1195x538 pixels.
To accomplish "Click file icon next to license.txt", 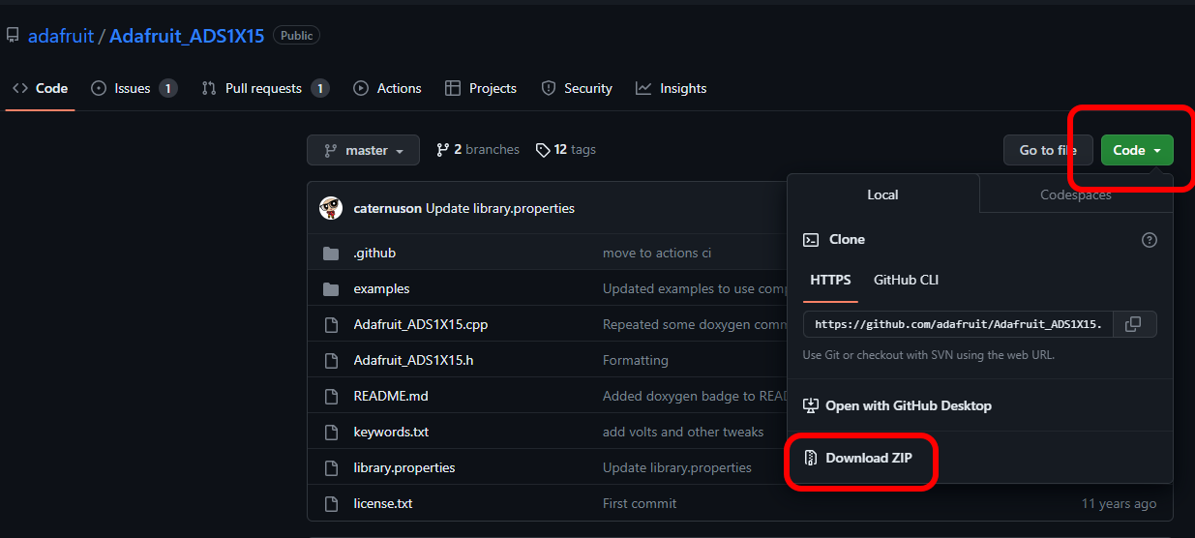I will (331, 503).
